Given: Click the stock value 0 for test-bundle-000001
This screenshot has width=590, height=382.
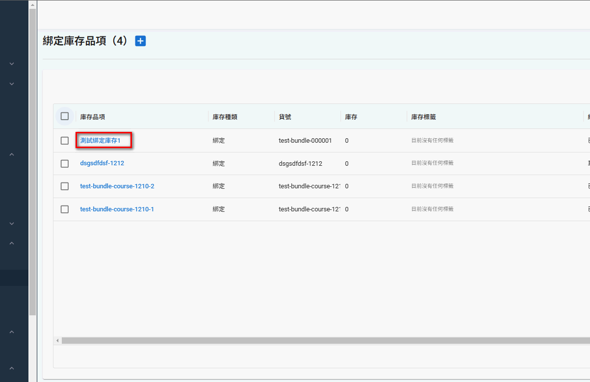Looking at the screenshot, I should point(347,140).
